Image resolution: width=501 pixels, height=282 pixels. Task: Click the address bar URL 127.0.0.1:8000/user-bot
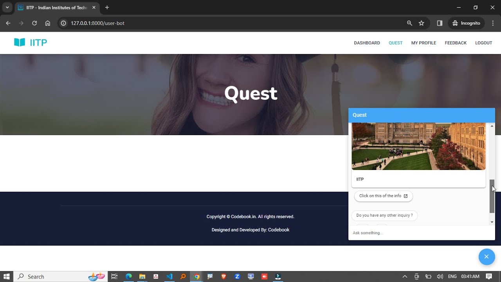[x=97, y=23]
